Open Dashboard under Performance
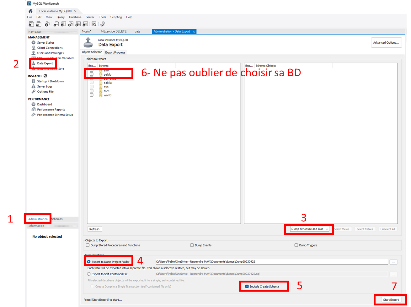The width and height of the screenshot is (411, 307). tap(45, 104)
